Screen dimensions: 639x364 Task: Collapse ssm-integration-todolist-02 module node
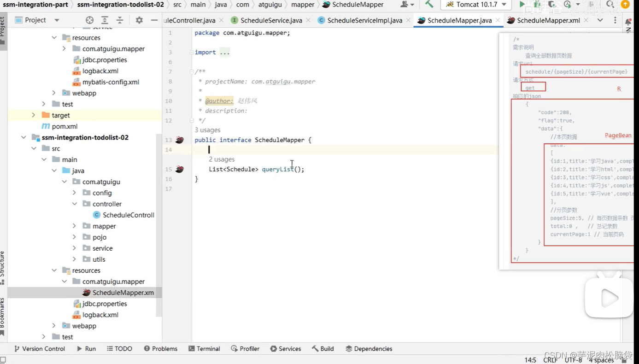[23, 137]
